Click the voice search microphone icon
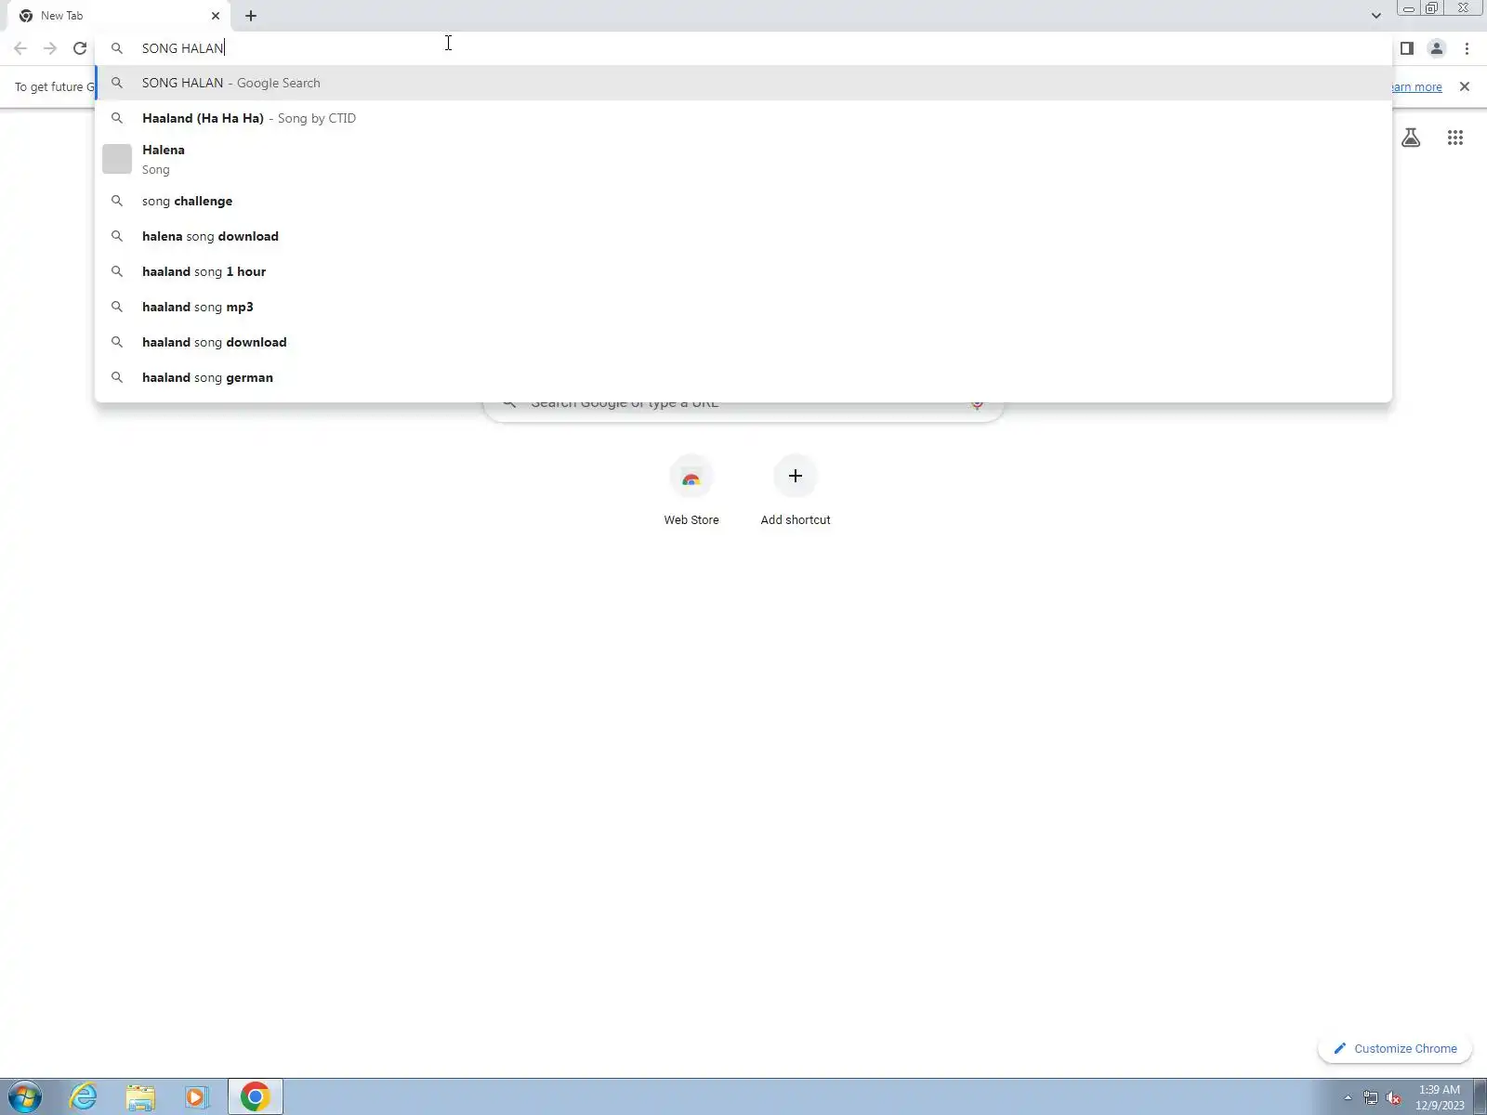The height and width of the screenshot is (1115, 1487). (977, 407)
